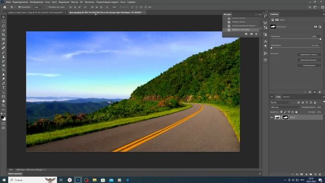Screen dimensions: 325x183
Task: Toggle lock image pixels brush icon
Action: pyautogui.click(x=285, y=112)
